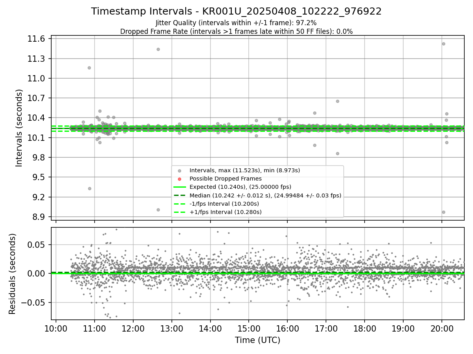Screen dimensions: 473x354
Task: Click the outlier point near 10.65 s after 17:00
Action: point(337,101)
